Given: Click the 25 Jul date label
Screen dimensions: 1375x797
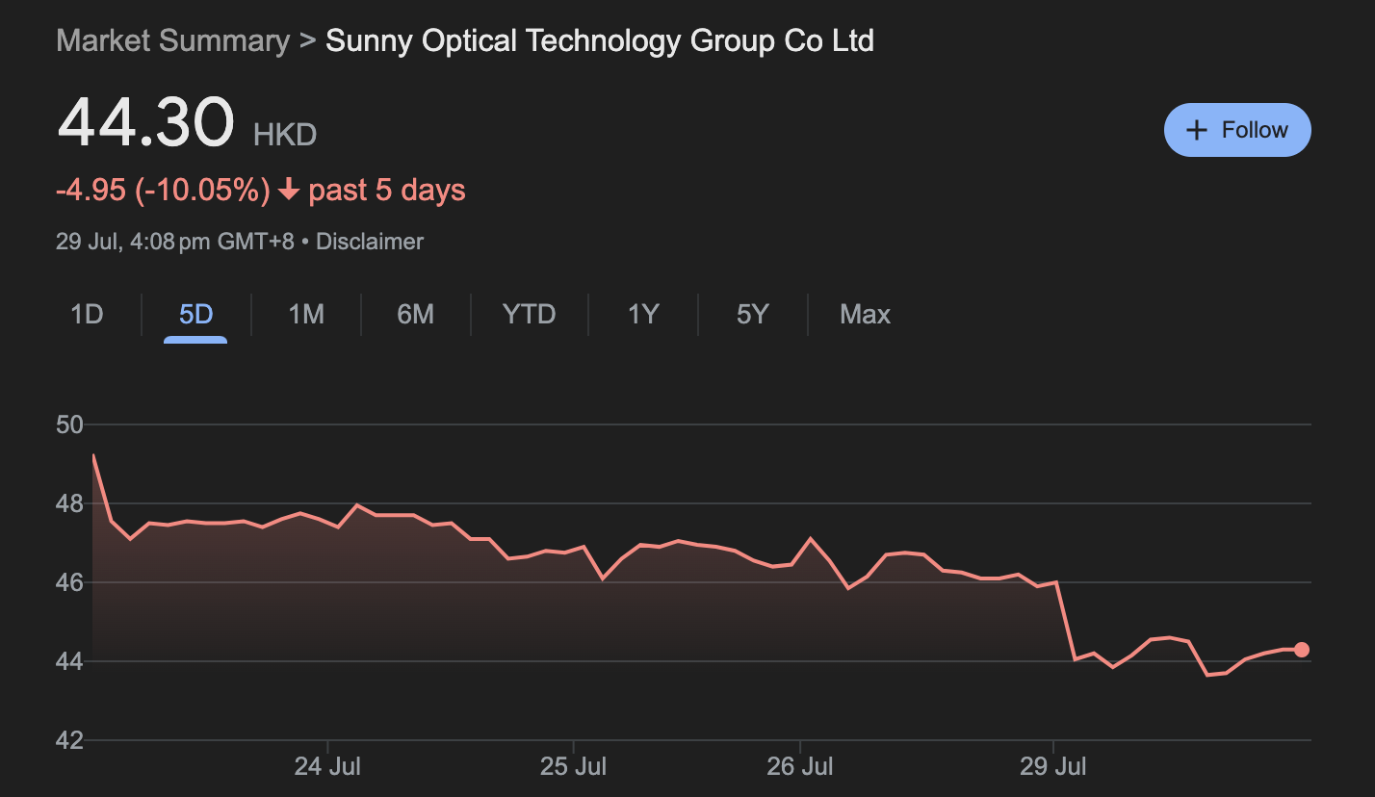Looking at the screenshot, I should (x=573, y=767).
